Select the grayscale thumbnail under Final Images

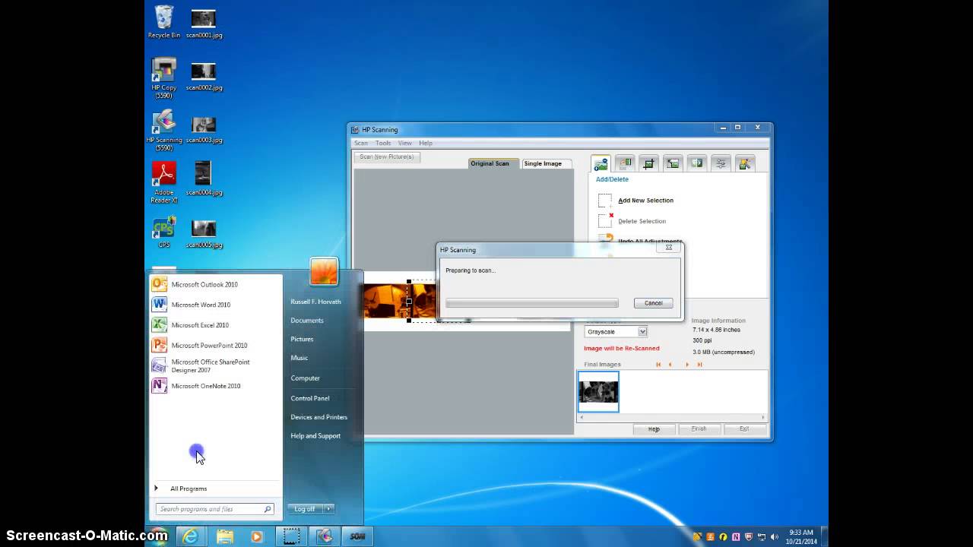click(598, 391)
